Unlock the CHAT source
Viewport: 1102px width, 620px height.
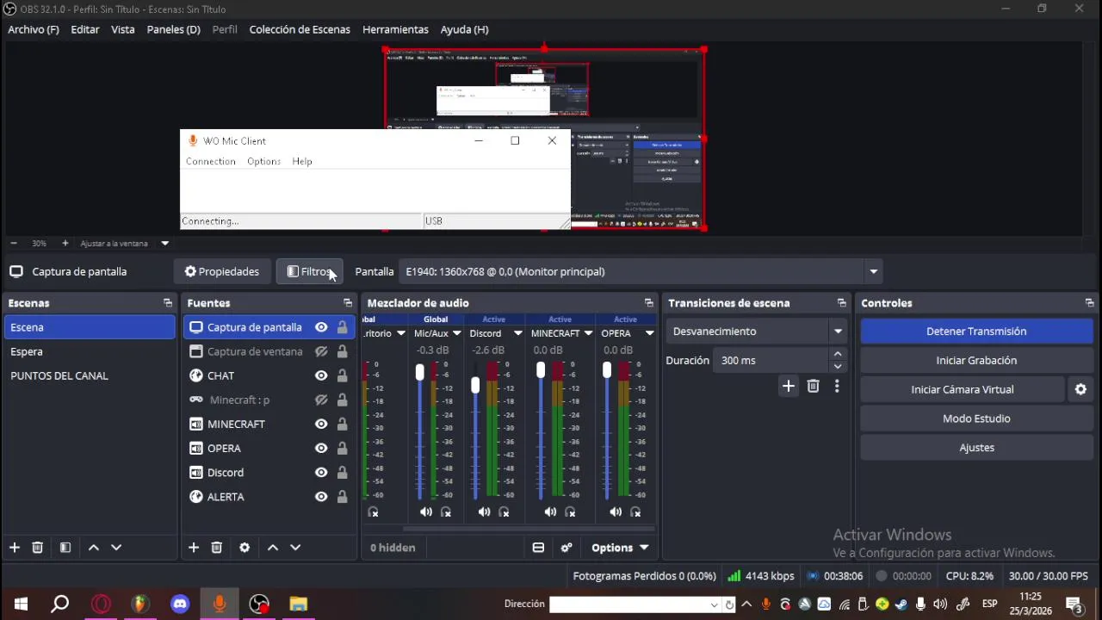pyautogui.click(x=342, y=375)
